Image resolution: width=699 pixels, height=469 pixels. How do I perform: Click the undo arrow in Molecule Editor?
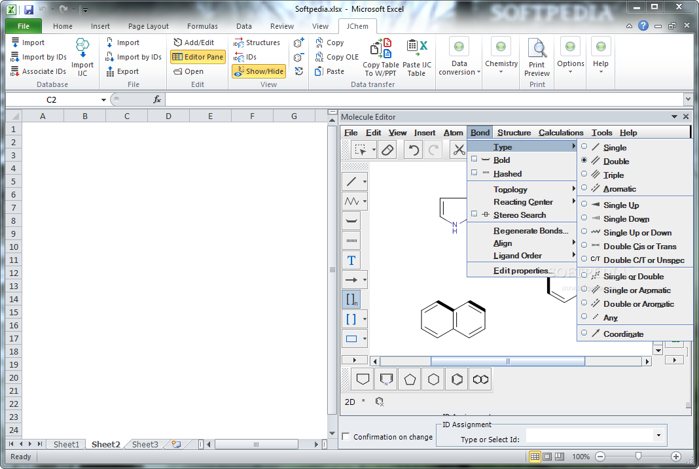414,150
